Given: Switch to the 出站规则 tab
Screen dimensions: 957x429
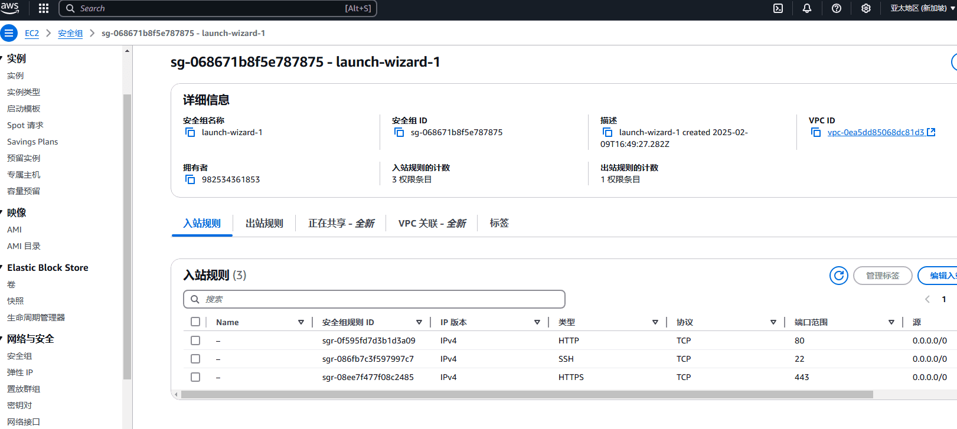Looking at the screenshot, I should 264,223.
